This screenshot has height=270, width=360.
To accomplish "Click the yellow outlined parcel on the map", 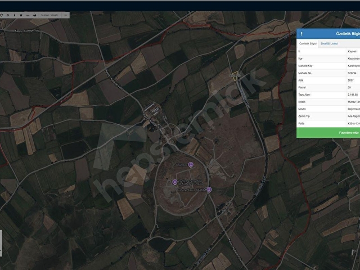I will click(235, 76).
